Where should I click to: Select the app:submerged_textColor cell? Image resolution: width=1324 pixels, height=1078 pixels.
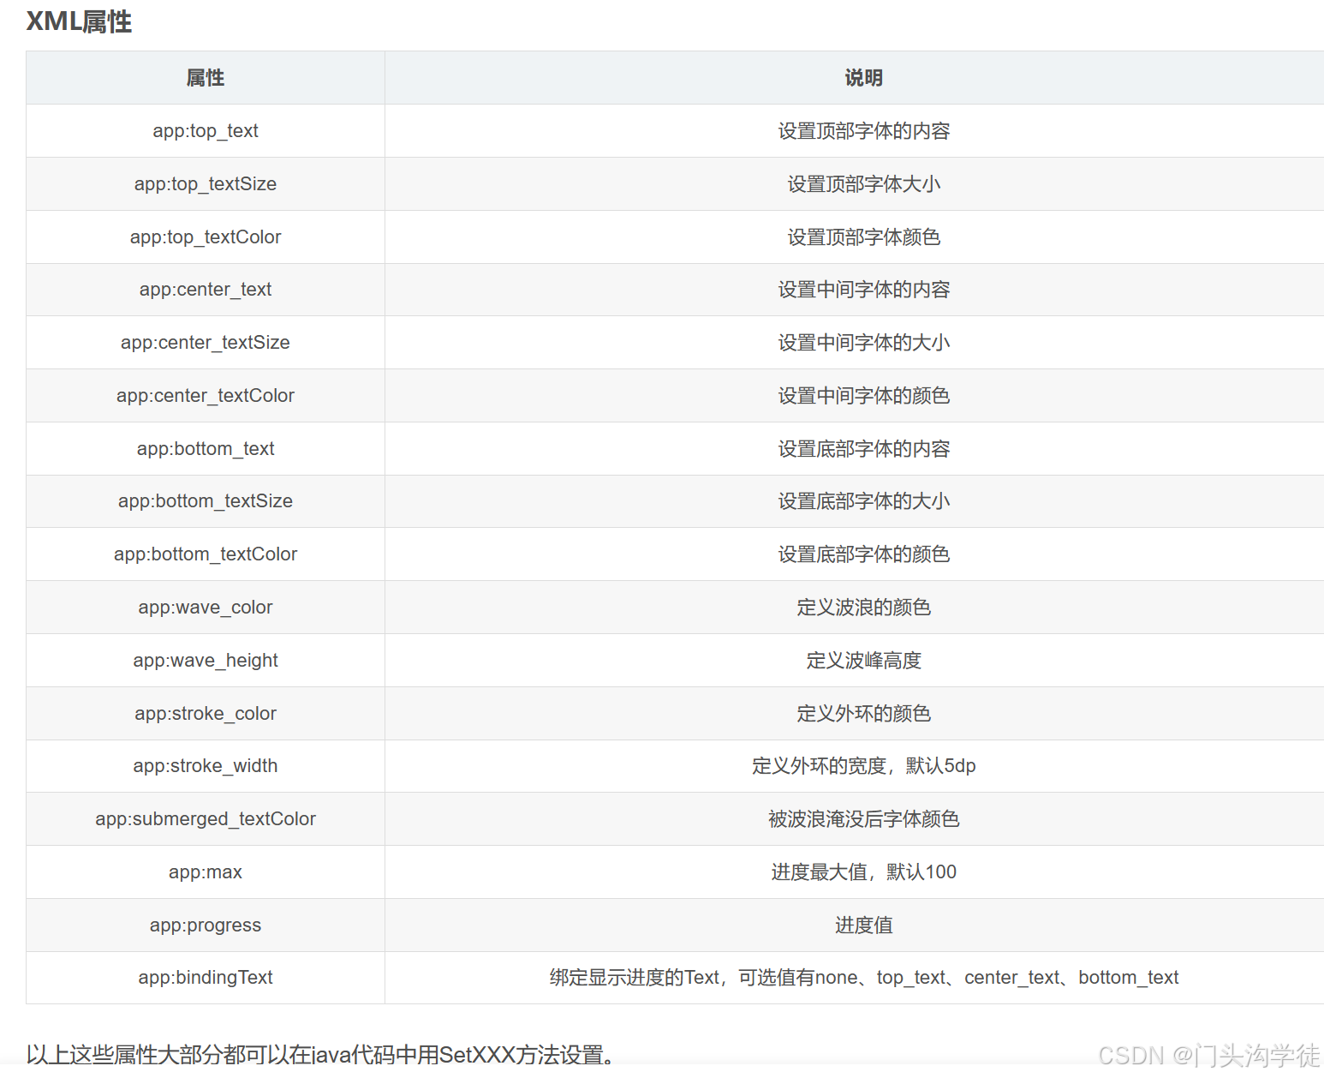206,819
